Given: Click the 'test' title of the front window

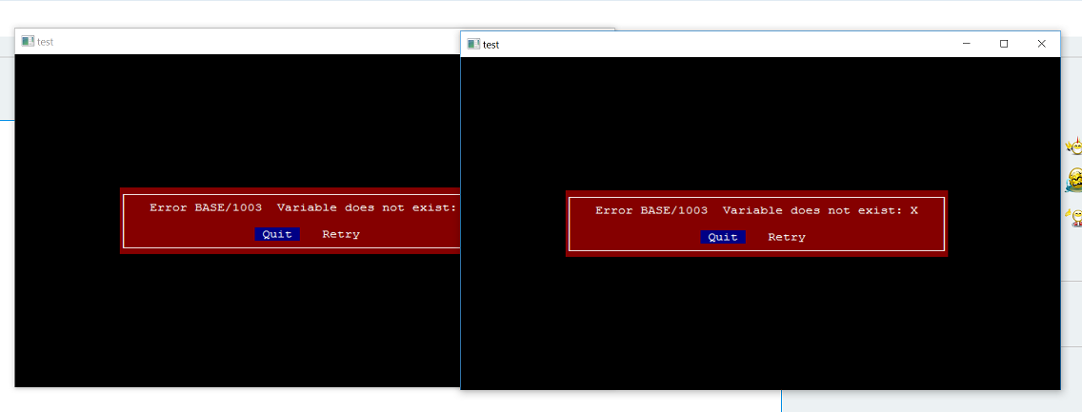Looking at the screenshot, I should pos(491,45).
